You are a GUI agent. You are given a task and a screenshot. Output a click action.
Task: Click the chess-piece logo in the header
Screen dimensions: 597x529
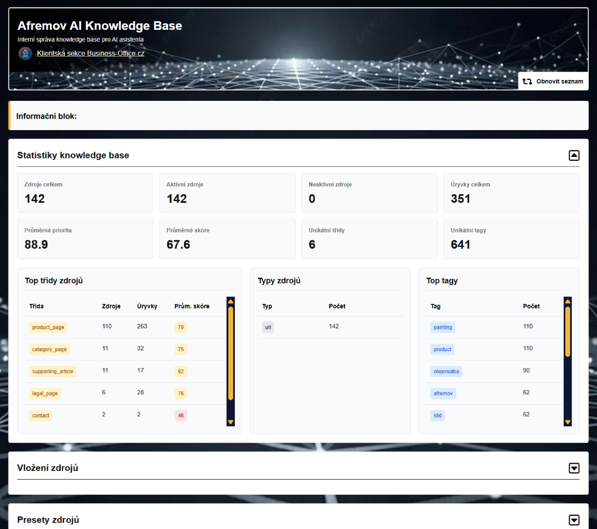coord(25,53)
